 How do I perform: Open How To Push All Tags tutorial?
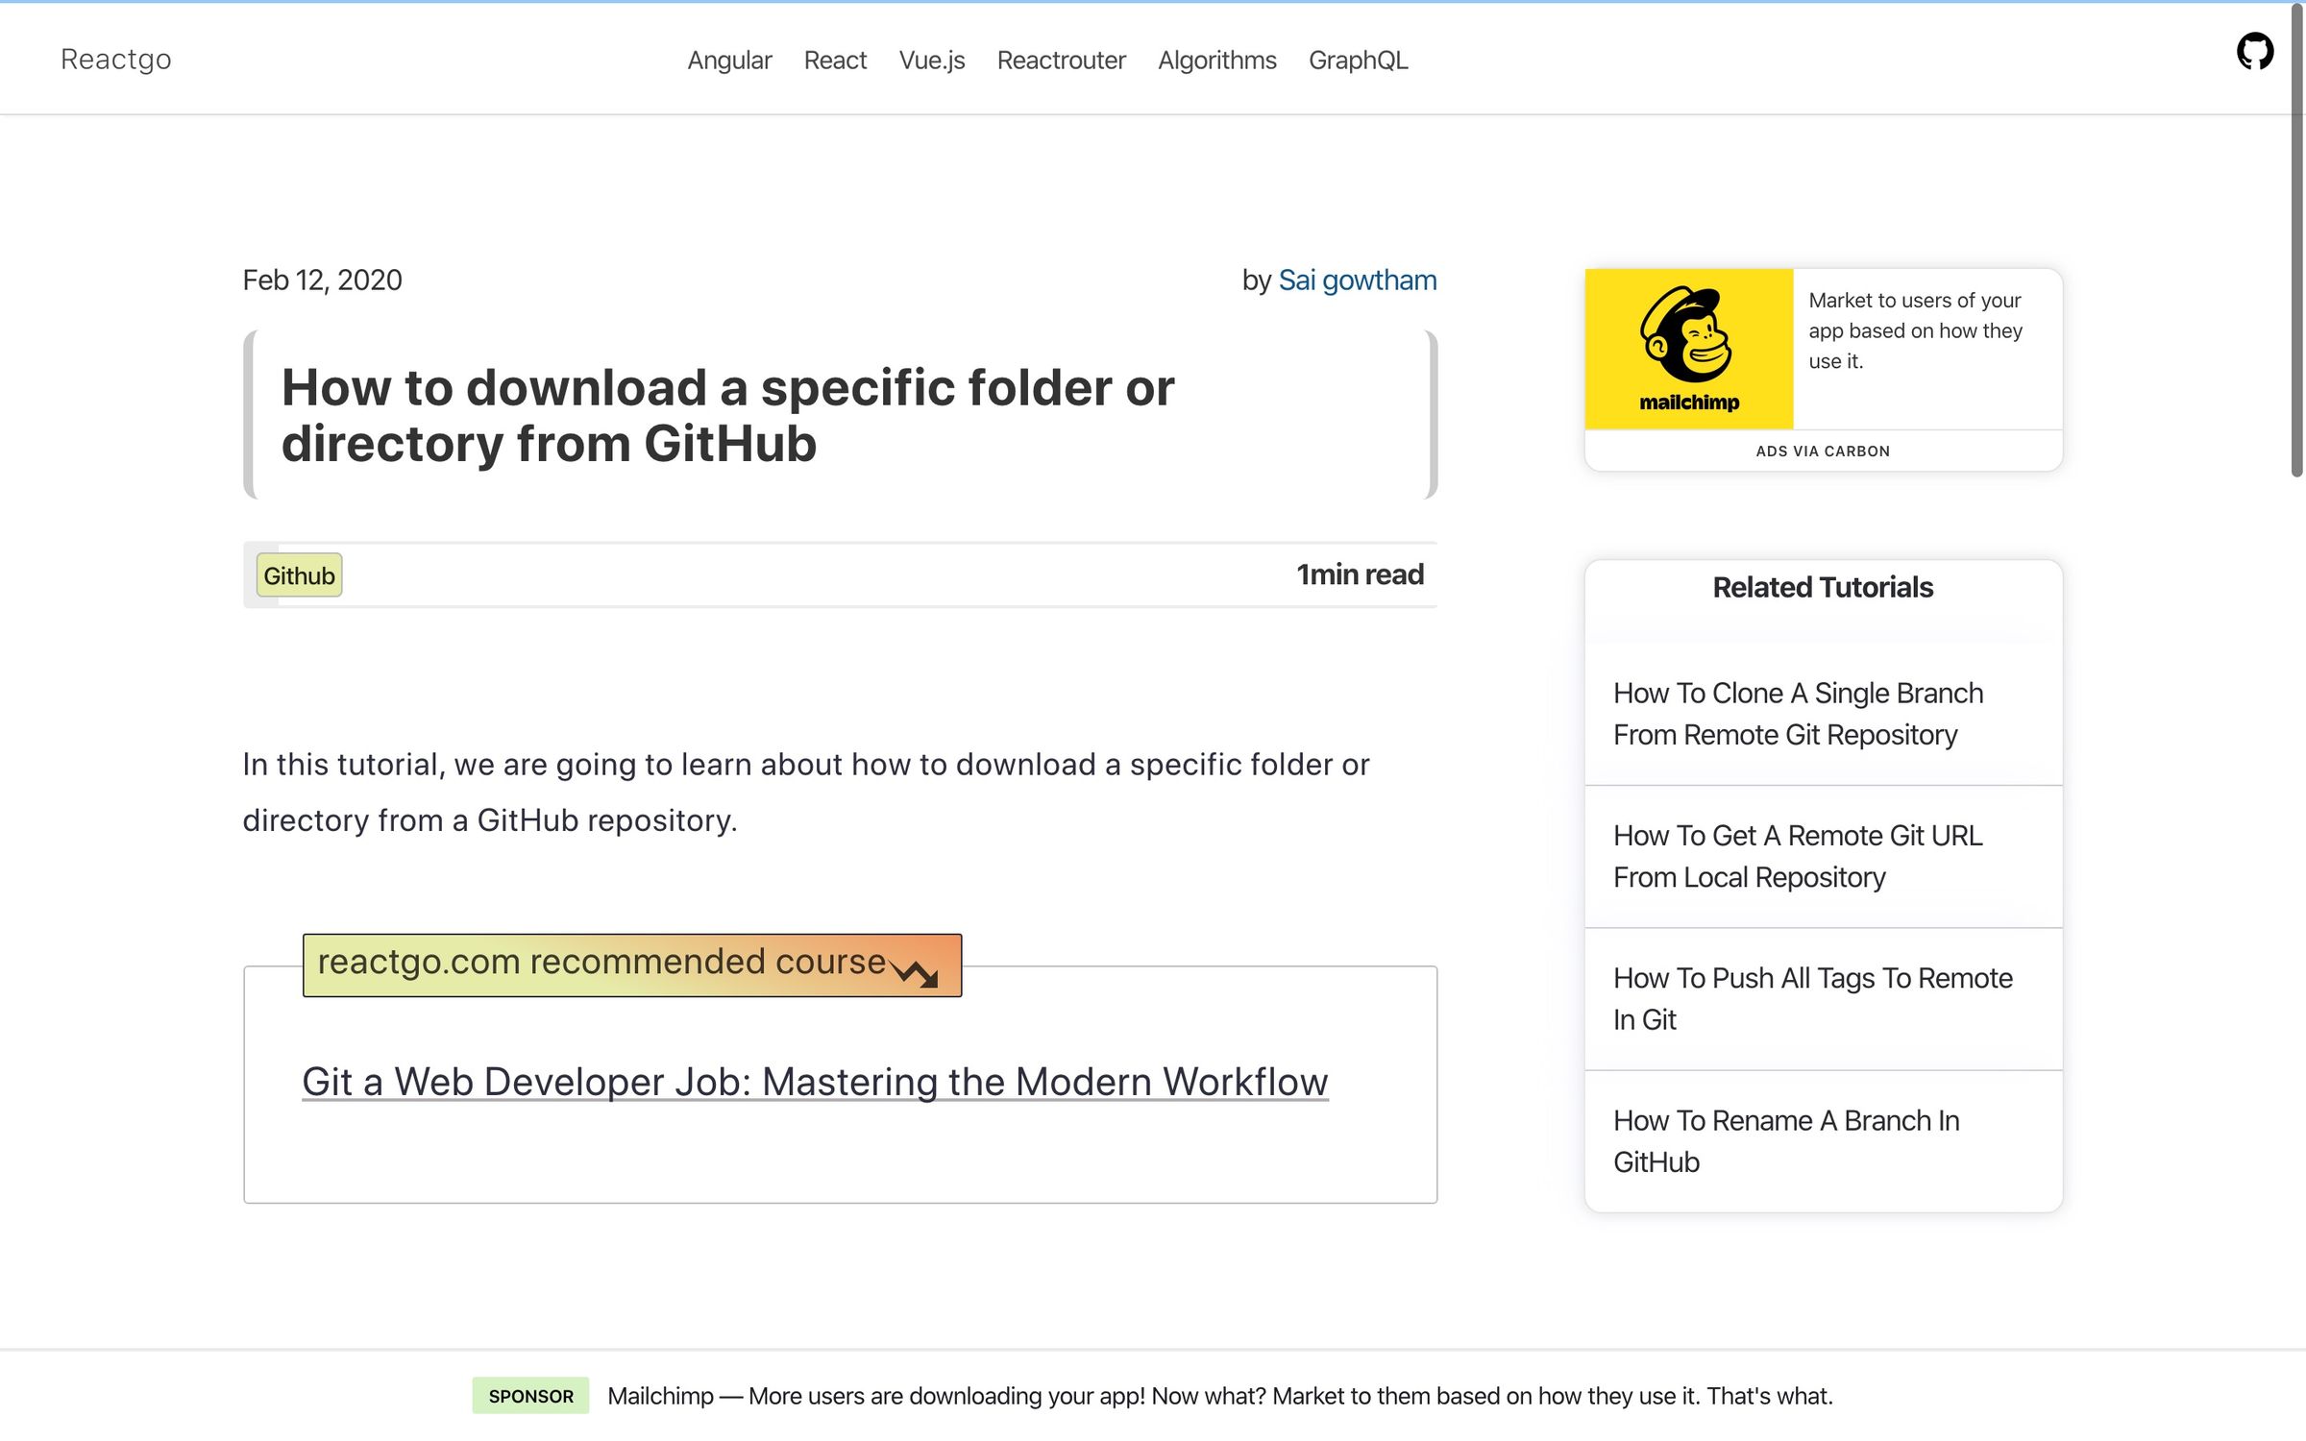pyautogui.click(x=1812, y=998)
